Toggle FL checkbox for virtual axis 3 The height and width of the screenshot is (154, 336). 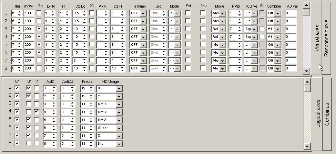coord(262,29)
